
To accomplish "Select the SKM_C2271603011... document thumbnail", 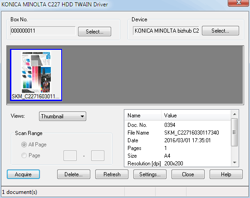I will point(36,75).
